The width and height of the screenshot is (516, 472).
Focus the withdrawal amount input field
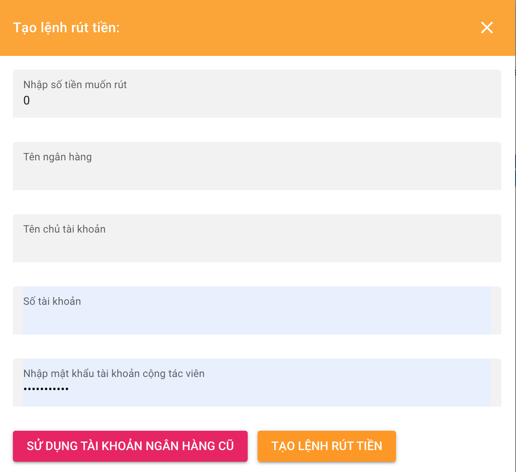pos(258,101)
